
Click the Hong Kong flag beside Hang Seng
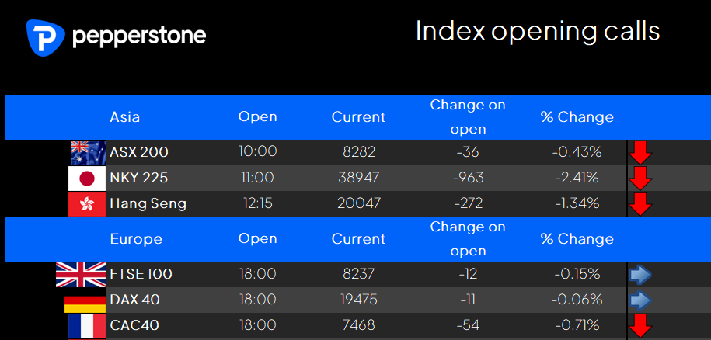[x=87, y=203]
